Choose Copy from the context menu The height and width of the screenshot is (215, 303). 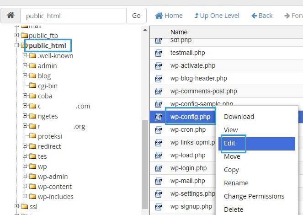click(x=231, y=170)
